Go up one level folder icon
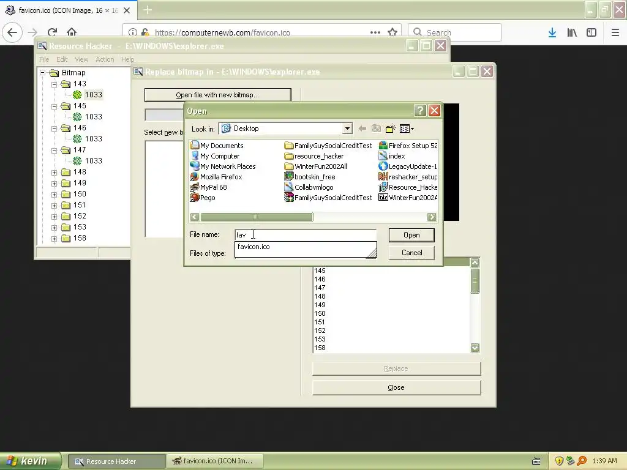627x470 pixels. pyautogui.click(x=376, y=129)
